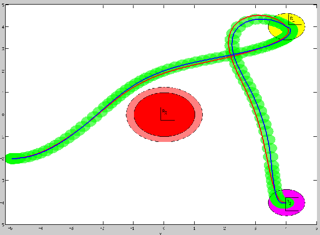Click the x-axis tick label -4

(41, 229)
